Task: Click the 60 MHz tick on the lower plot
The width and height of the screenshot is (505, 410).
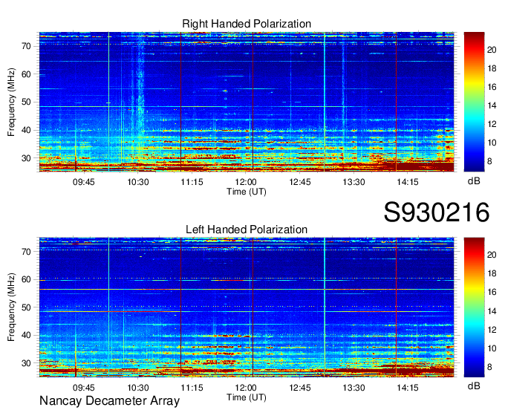Action: click(x=27, y=279)
